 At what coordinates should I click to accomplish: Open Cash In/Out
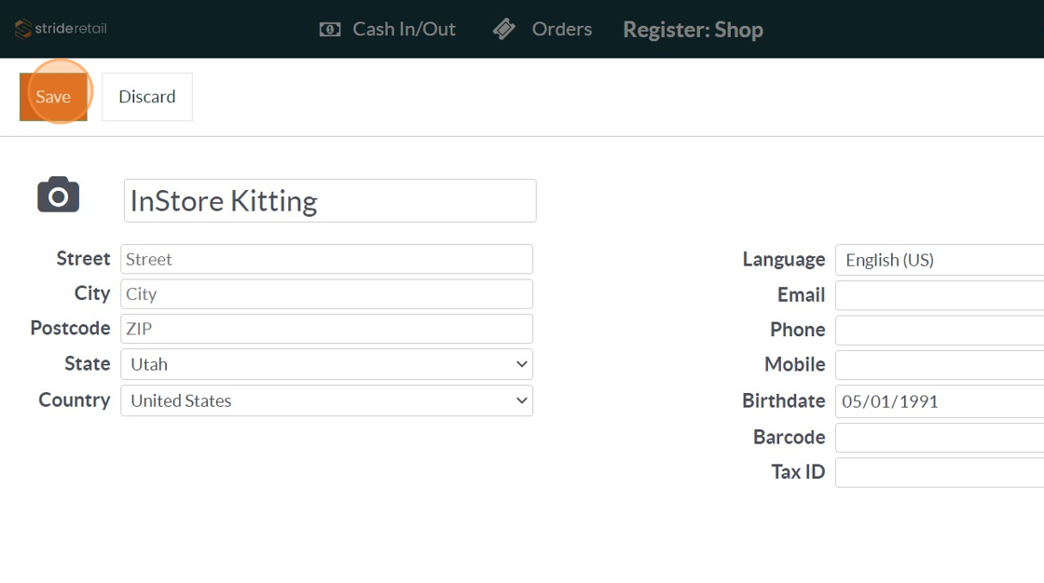(404, 29)
